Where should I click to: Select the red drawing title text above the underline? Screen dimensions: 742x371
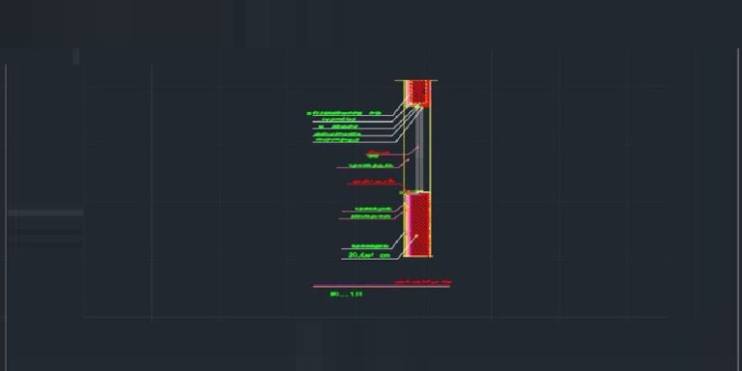423,282
